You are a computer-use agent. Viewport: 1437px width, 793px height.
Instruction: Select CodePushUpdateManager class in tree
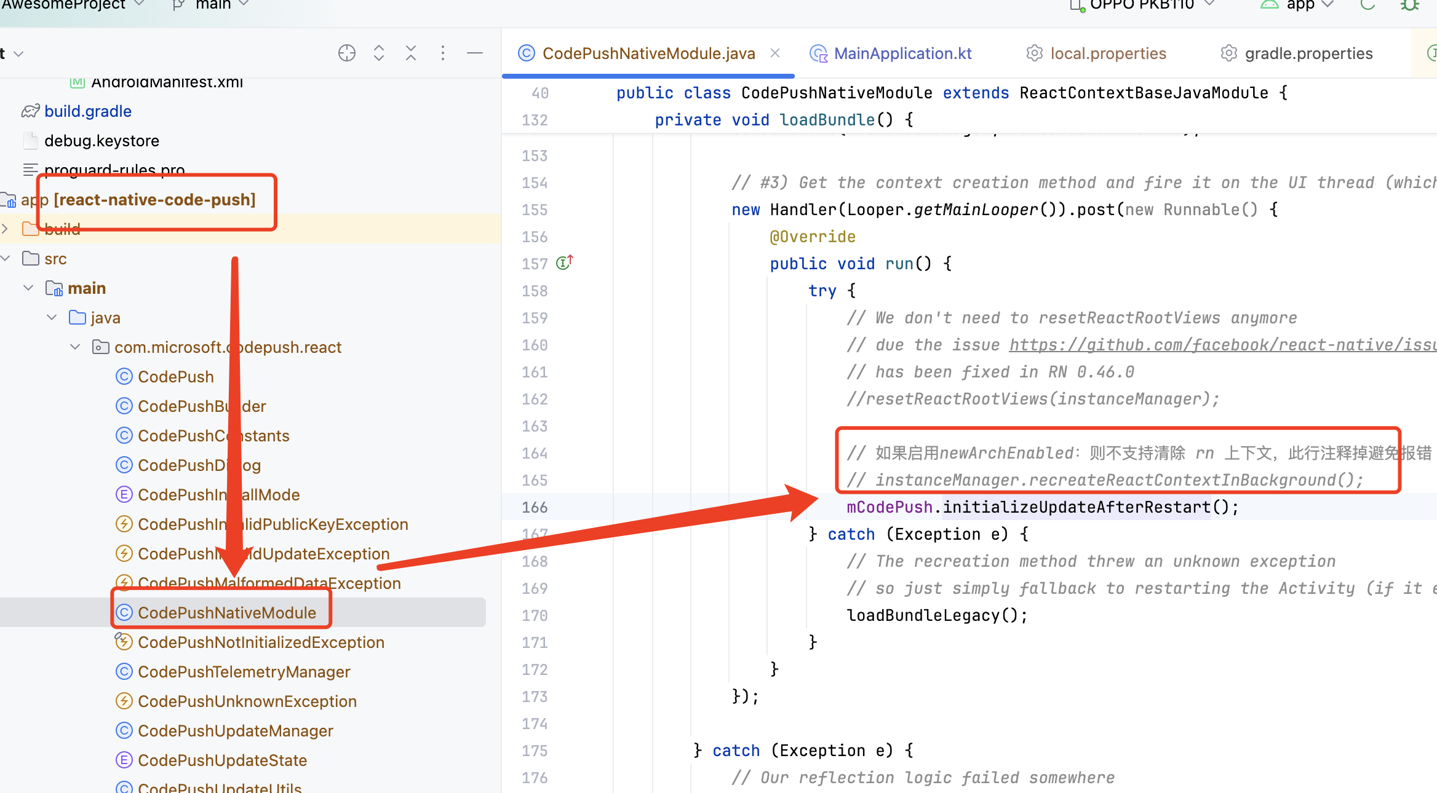pyautogui.click(x=235, y=731)
